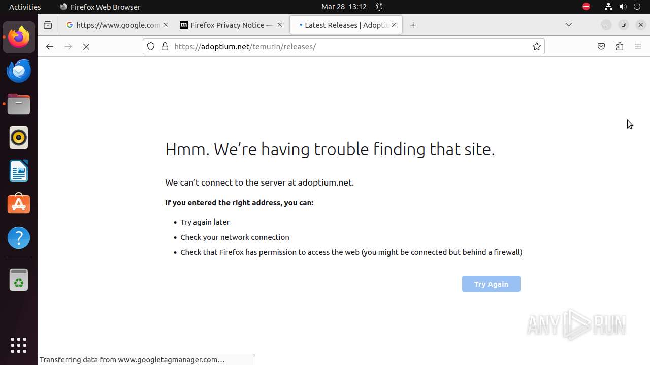650x365 pixels.
Task: Click the 'can't connect to the server' text
Action: coord(259,182)
